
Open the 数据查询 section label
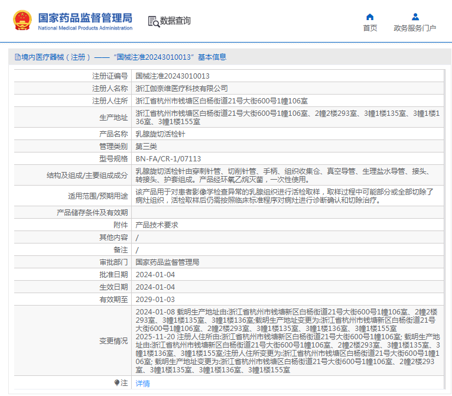coord(175,21)
